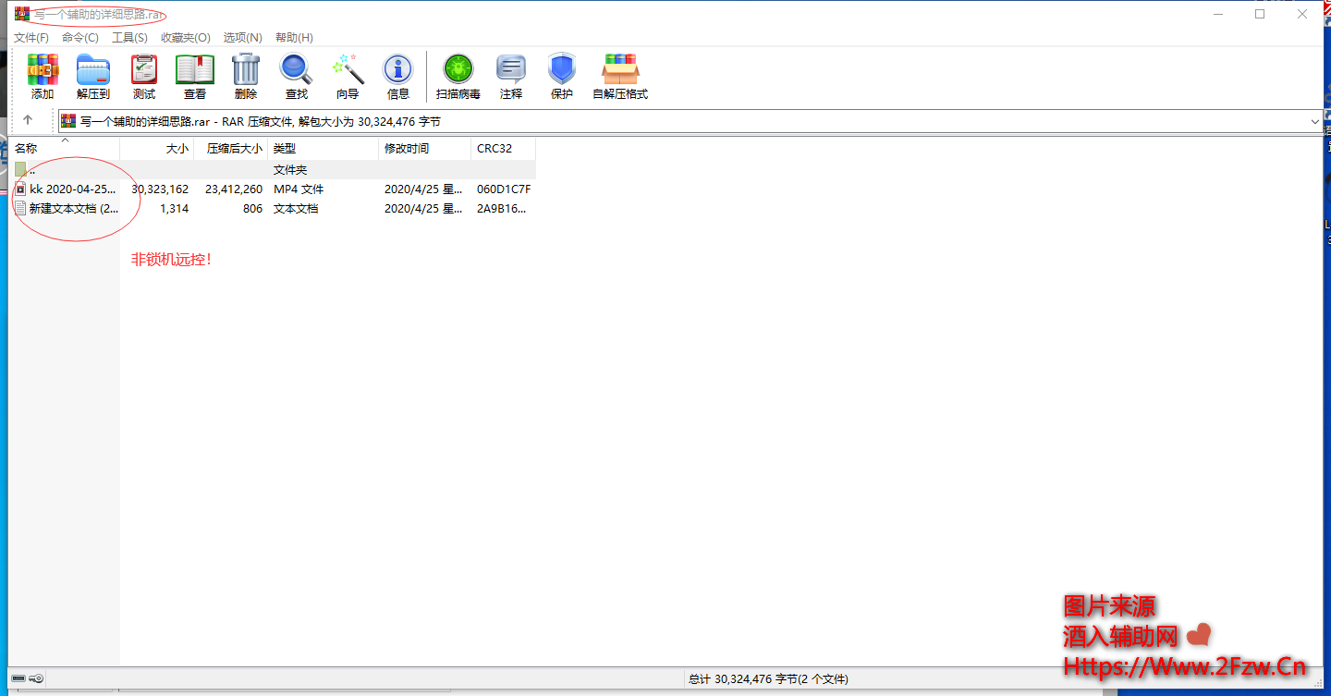1331x696 pixels.
Task: Click the Comment (注释) toolbar icon
Action: coord(511,70)
